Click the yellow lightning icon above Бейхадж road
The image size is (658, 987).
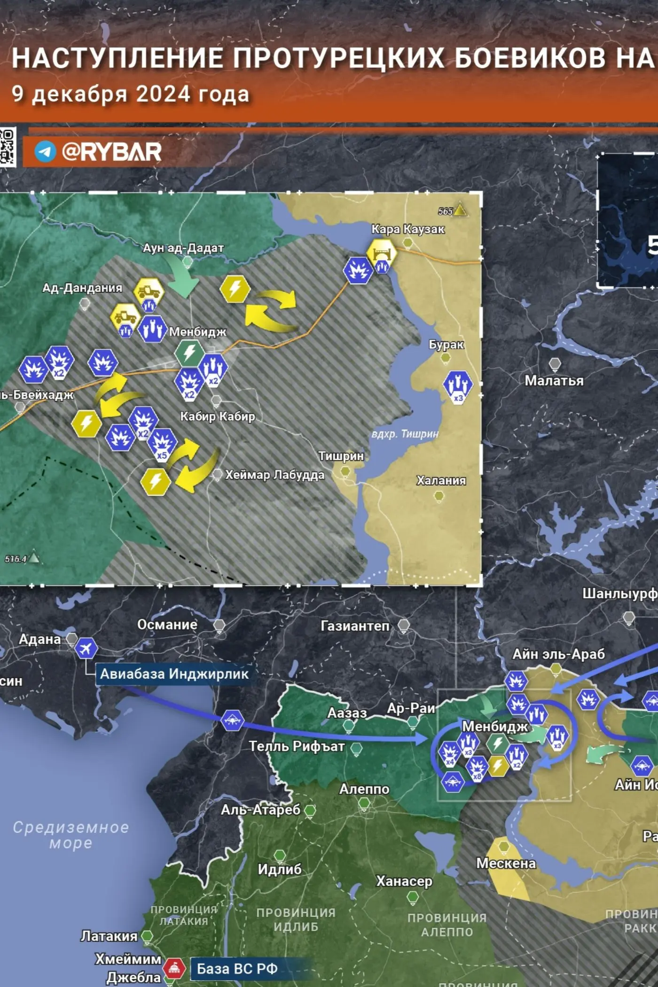point(86,423)
